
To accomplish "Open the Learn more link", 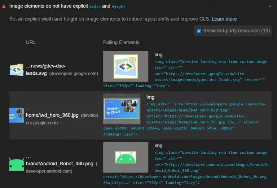I will pyautogui.click(x=224, y=19).
